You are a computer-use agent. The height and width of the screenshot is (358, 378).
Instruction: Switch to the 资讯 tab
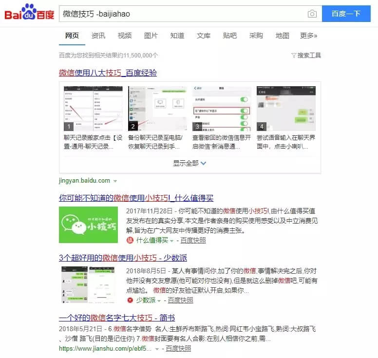pos(98,36)
